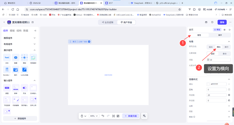Open fill color swatch beside #ffffff
Screen dimensions: 234x125
coord(208,84)
